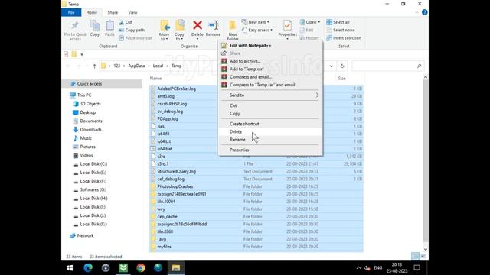Open the Move to ribbon button

[x=165, y=30]
